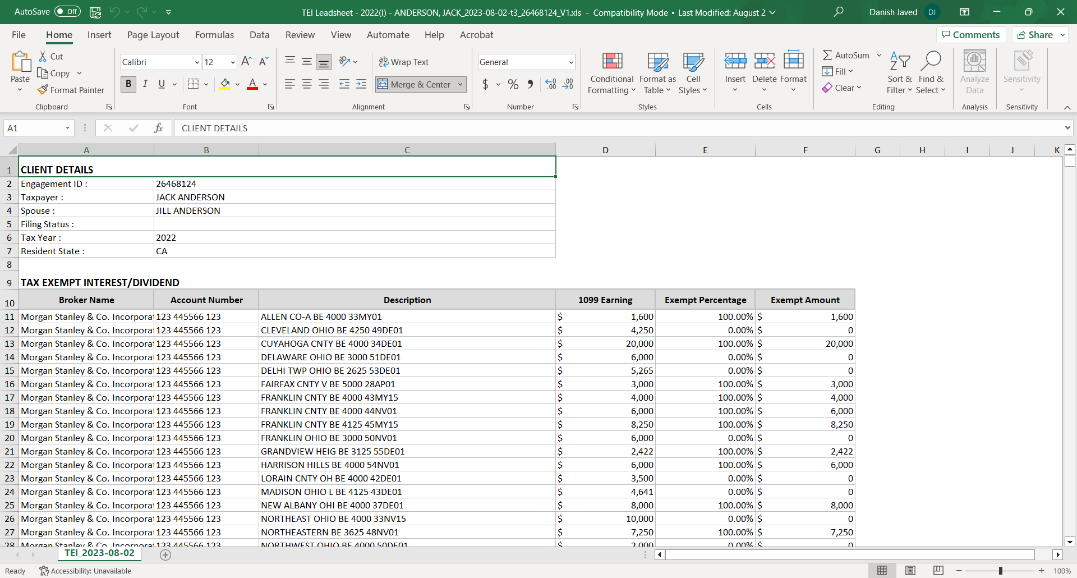Toggle Wrap Text for the cell
This screenshot has height=578, width=1077.
[404, 62]
